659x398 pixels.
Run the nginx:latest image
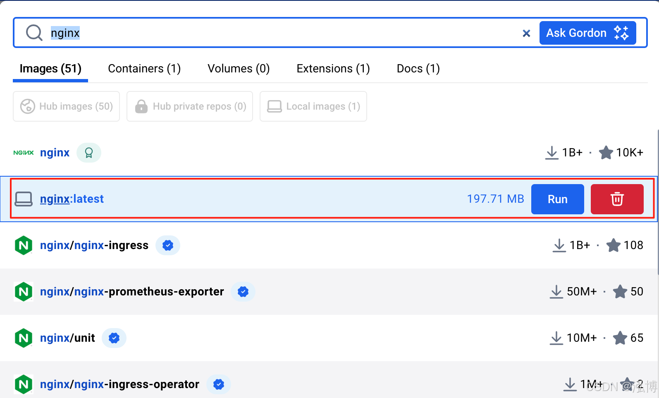pyautogui.click(x=558, y=199)
